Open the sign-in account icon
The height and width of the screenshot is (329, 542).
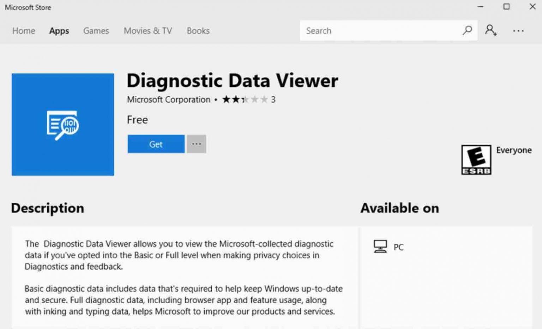[491, 31]
